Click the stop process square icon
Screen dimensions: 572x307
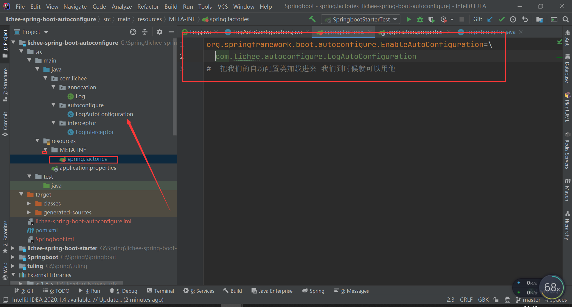pos(462,19)
